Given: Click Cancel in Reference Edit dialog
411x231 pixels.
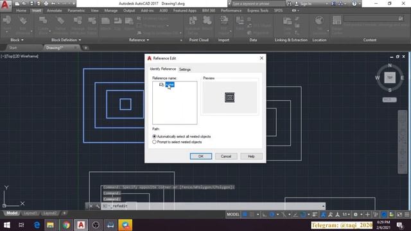Looking at the screenshot, I should click(x=226, y=157).
